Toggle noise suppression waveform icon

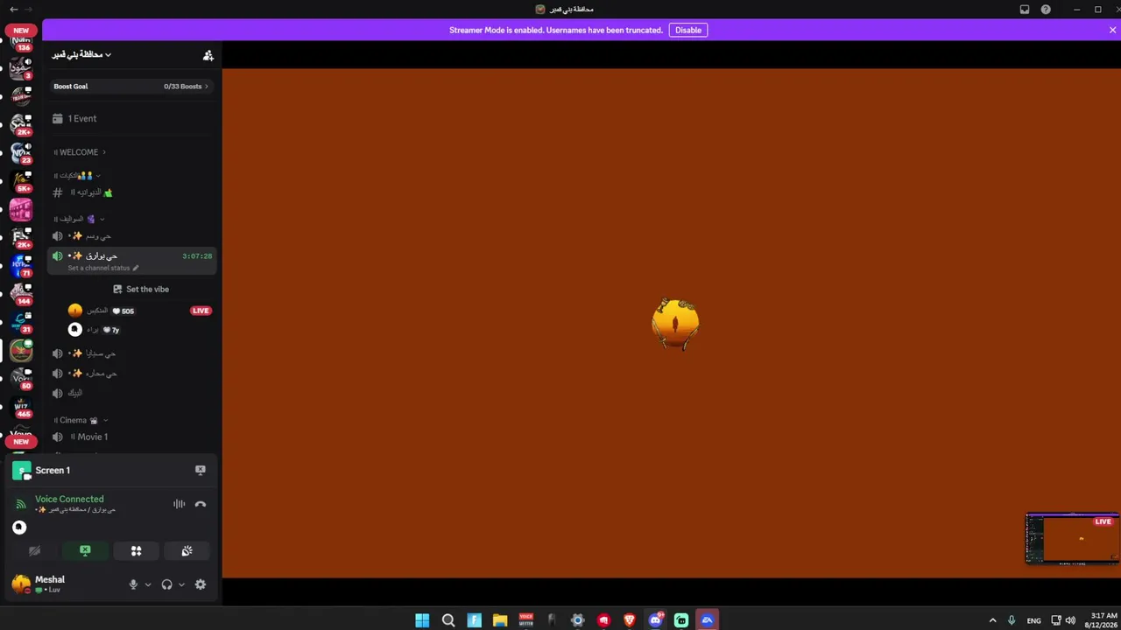coord(179,504)
